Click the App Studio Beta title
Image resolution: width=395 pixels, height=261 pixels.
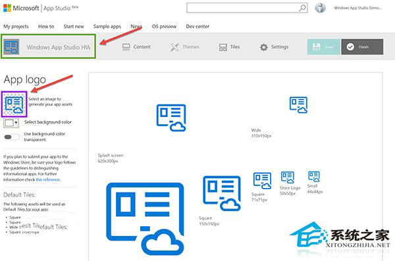61,8
